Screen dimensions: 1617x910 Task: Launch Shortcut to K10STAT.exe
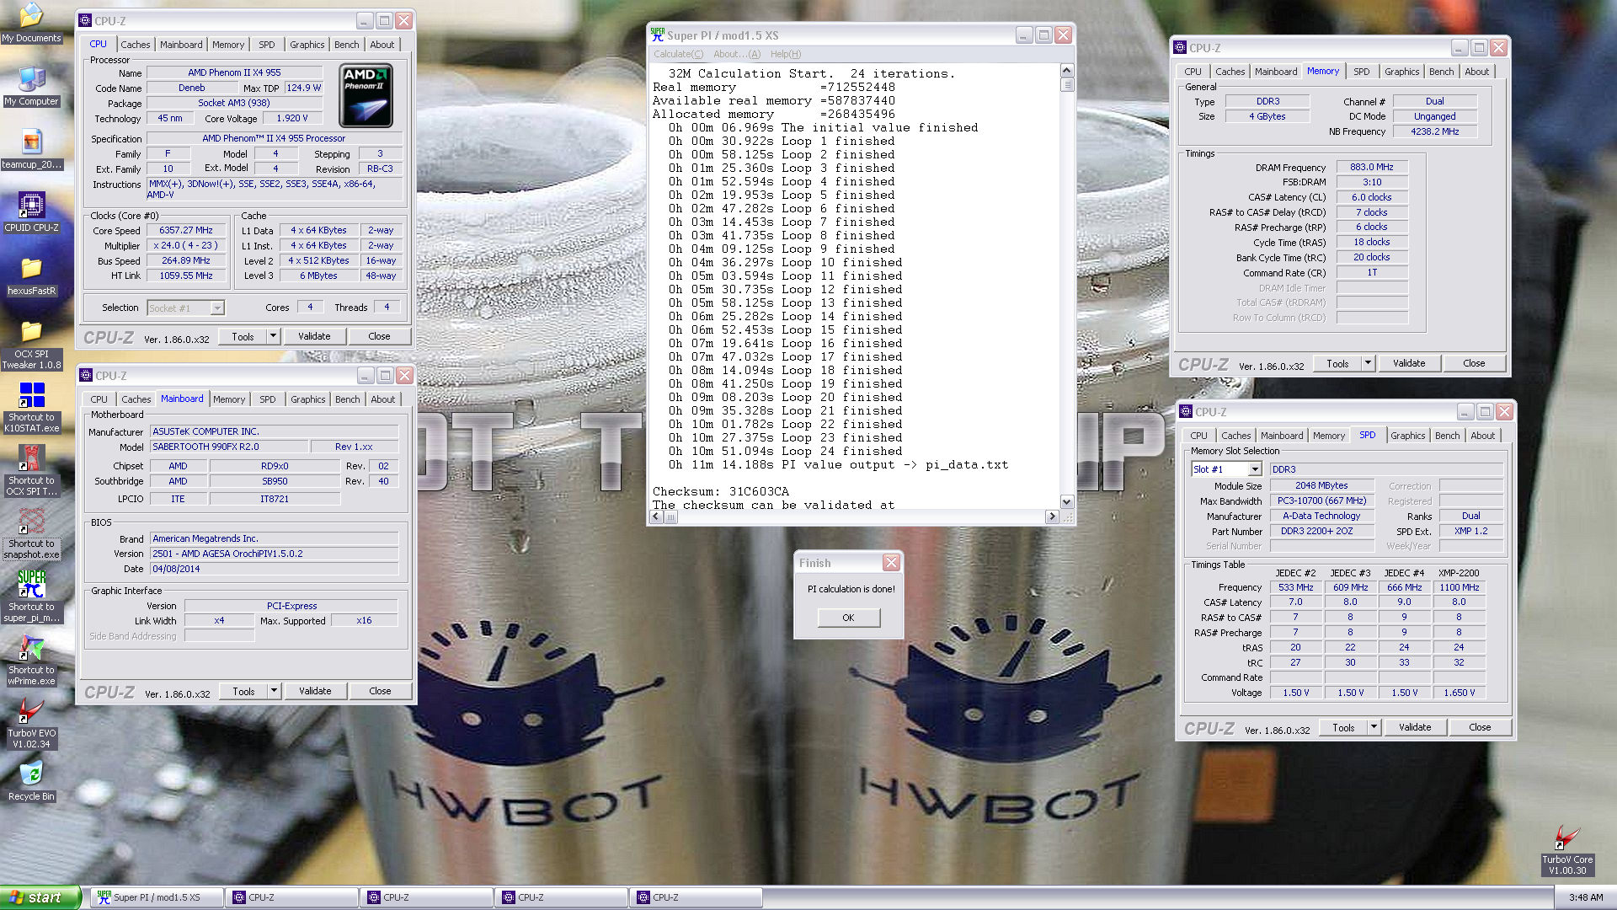click(x=31, y=408)
